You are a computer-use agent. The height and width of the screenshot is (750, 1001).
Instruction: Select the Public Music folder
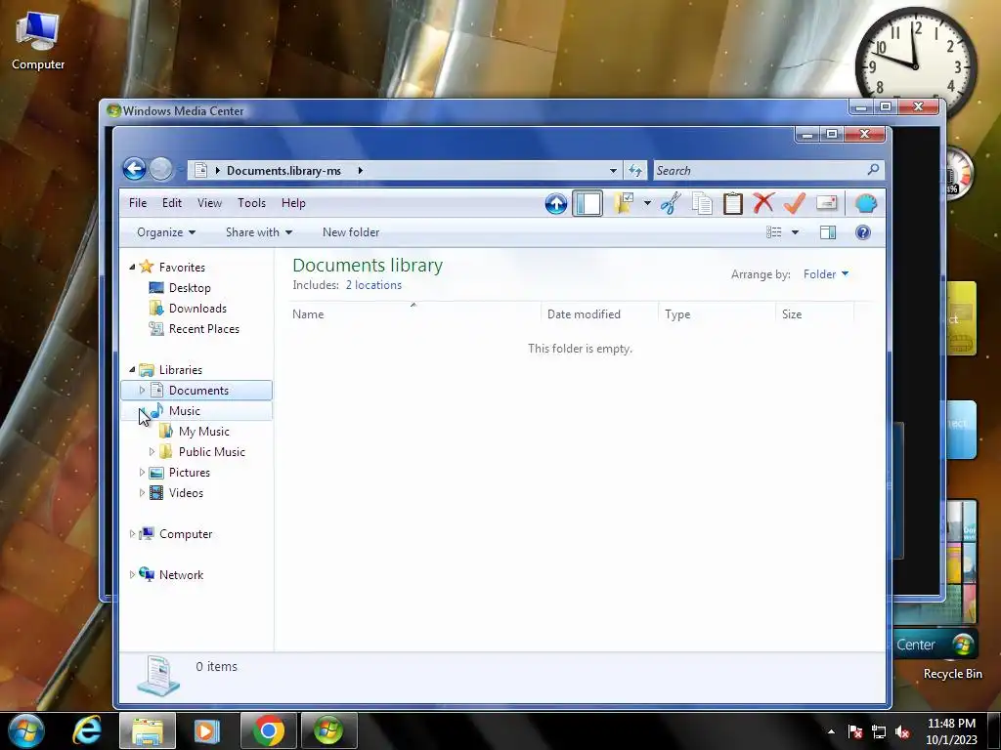pyautogui.click(x=212, y=451)
